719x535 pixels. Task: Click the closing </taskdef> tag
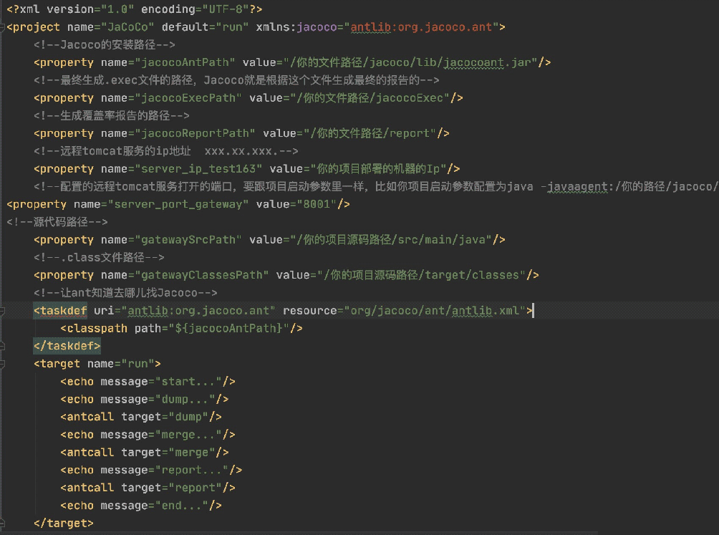(x=67, y=345)
